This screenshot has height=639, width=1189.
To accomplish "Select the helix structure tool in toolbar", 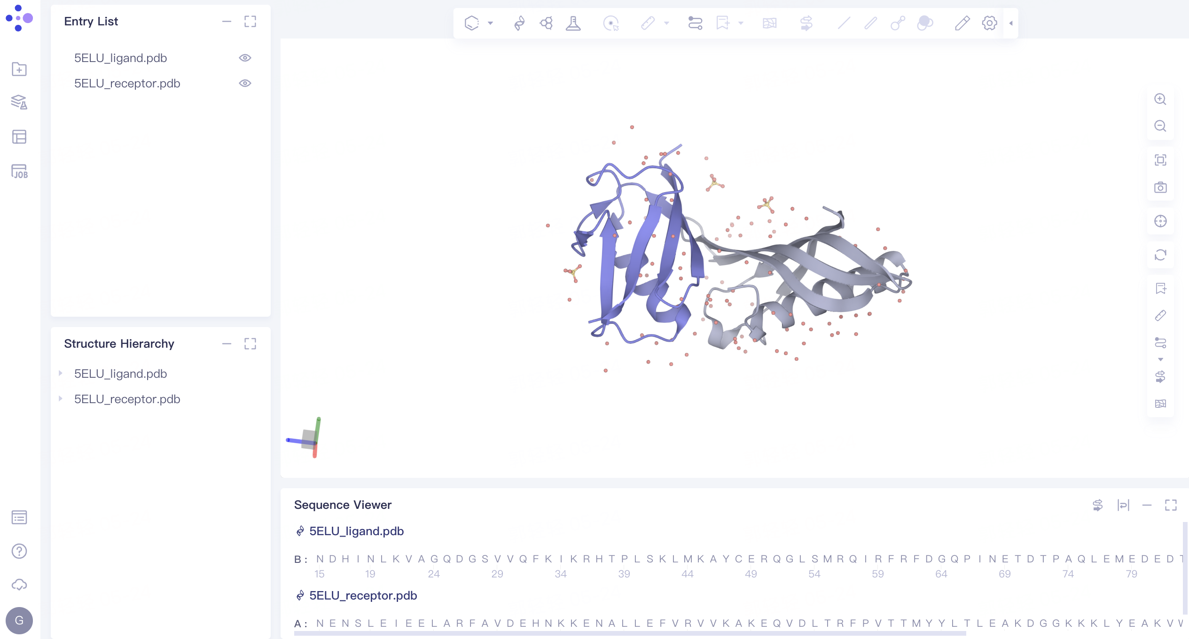I will (x=518, y=23).
